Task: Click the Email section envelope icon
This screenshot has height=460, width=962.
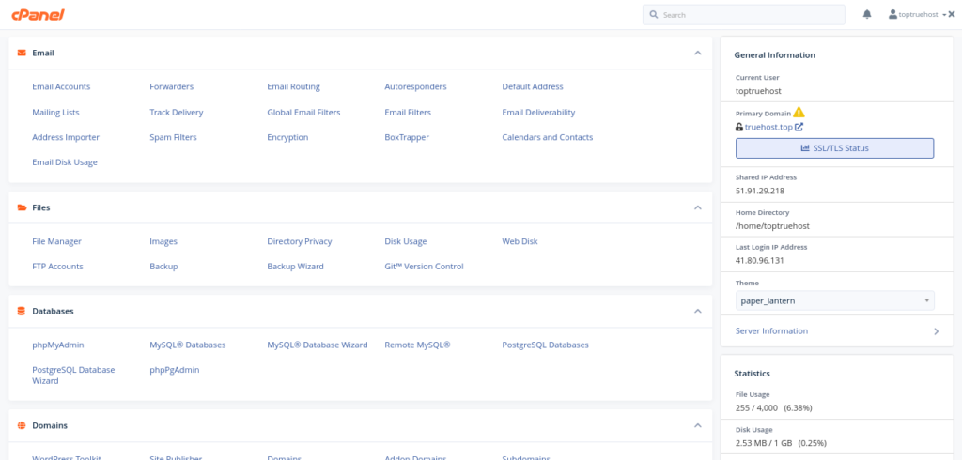Action: point(22,54)
